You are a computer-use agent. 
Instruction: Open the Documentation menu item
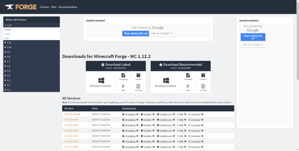click(x=67, y=7)
